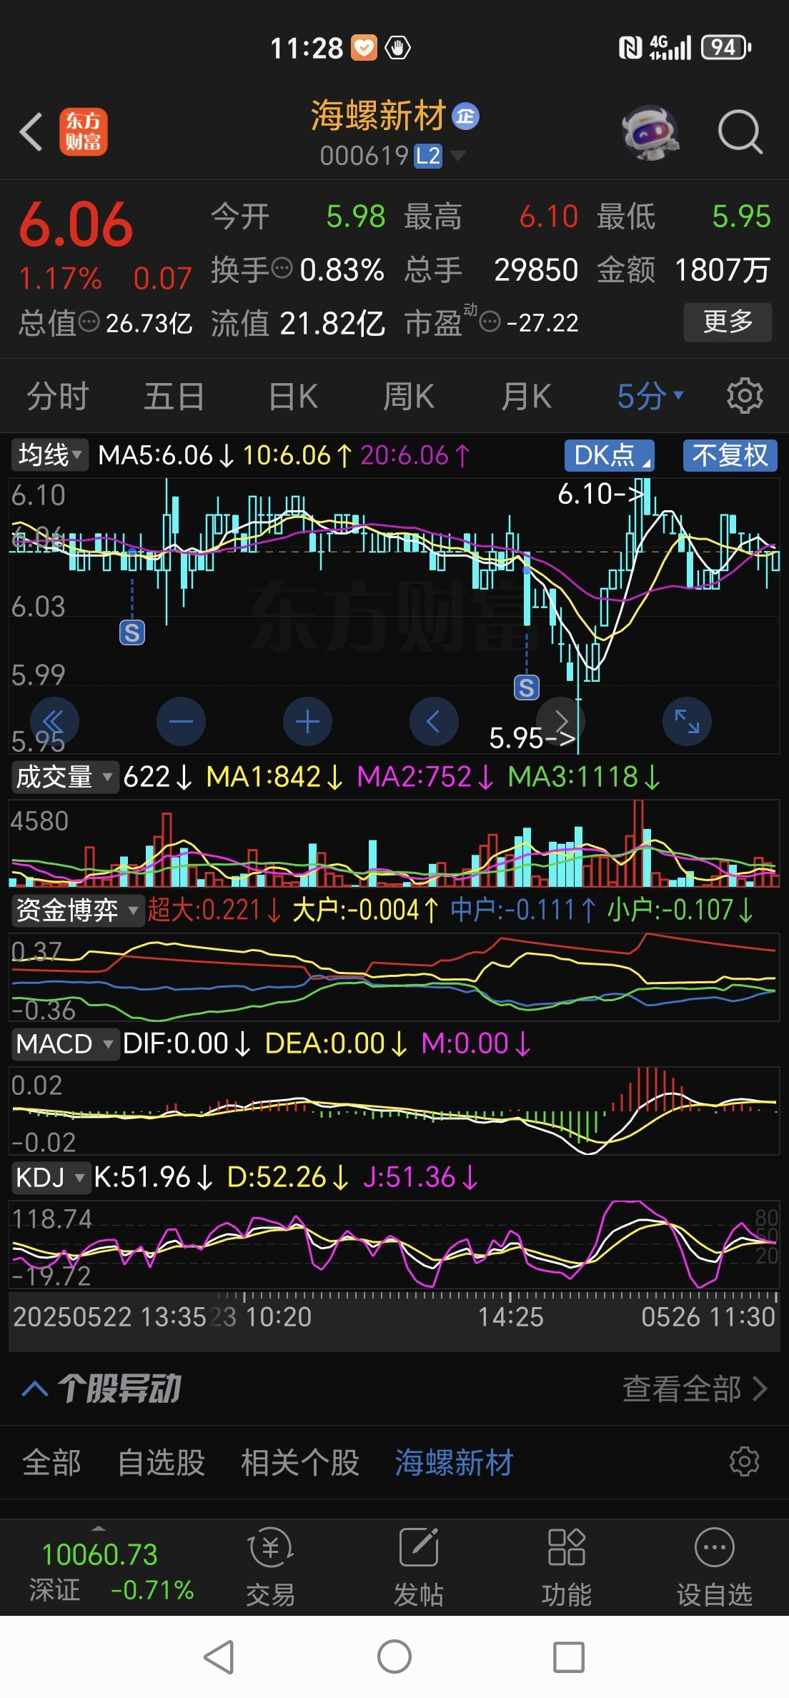
Task: Open the 成交量 indicator dropdown
Action: click(64, 776)
